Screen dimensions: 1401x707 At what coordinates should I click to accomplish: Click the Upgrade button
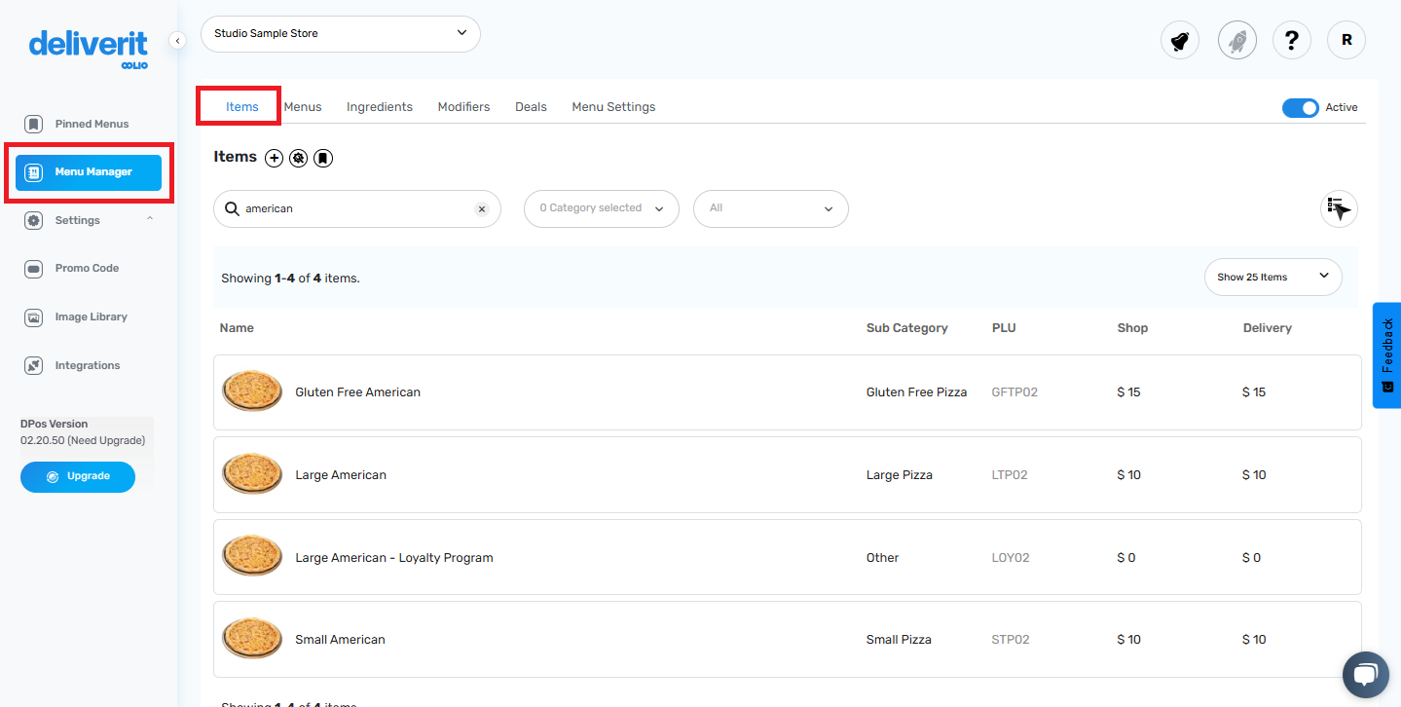78,477
